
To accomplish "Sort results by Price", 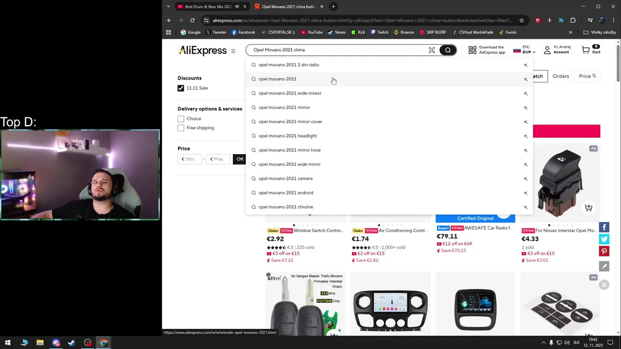I will coord(587,76).
